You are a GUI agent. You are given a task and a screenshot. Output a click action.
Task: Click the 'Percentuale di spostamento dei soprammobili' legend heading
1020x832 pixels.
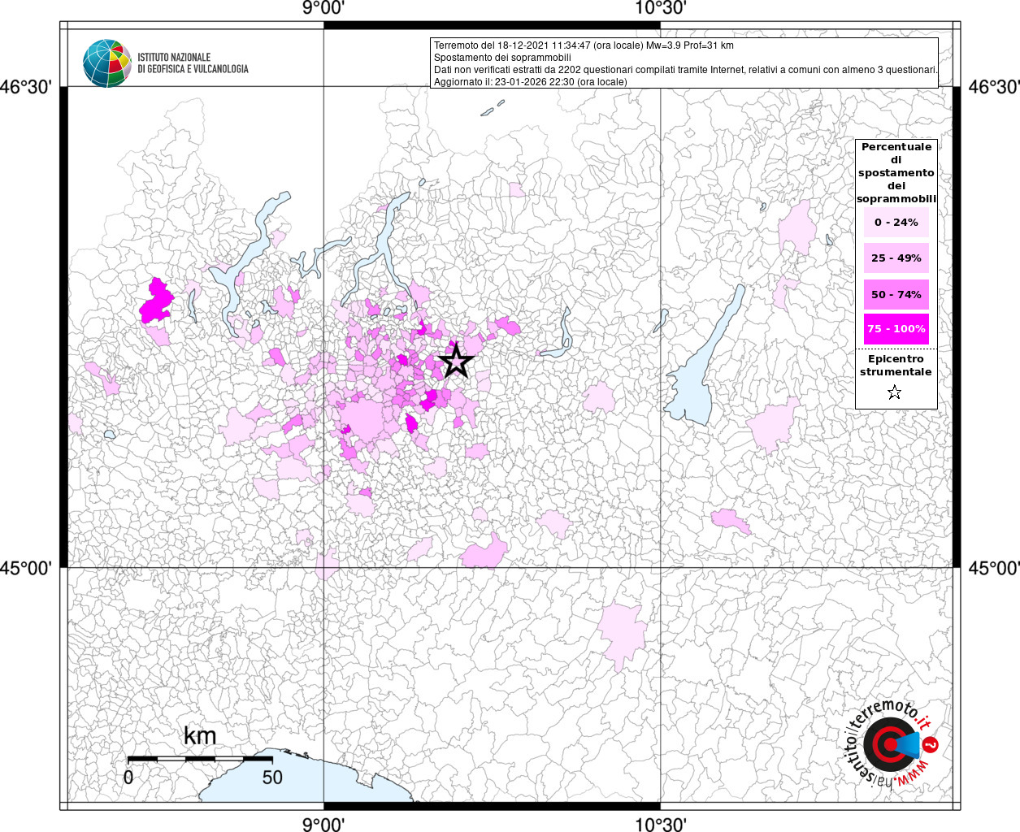[896, 172]
